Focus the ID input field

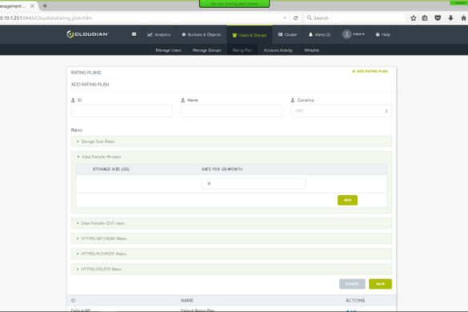(122, 110)
